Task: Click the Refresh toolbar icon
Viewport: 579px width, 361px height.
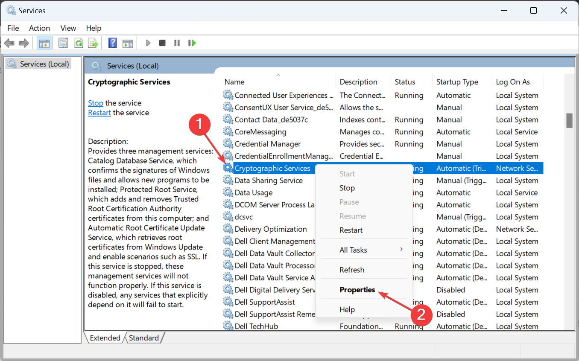Action: click(78, 43)
